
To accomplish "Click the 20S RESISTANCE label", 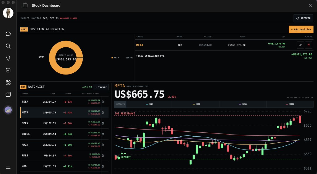I will click(125, 113).
